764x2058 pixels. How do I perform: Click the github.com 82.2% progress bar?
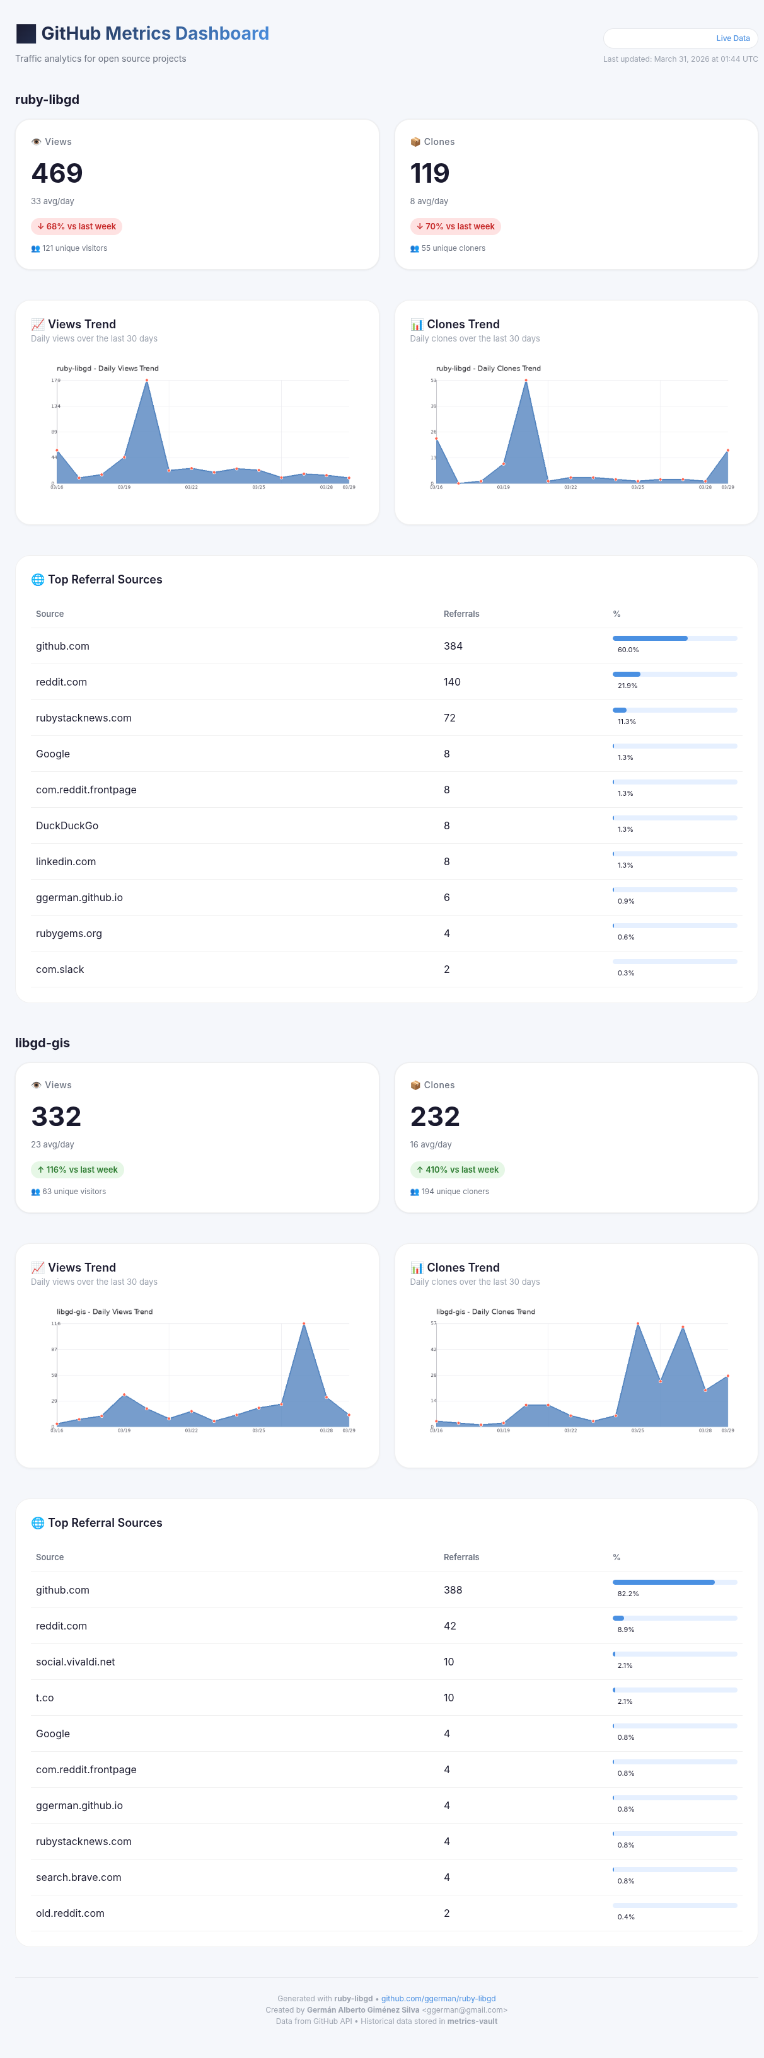click(674, 1582)
